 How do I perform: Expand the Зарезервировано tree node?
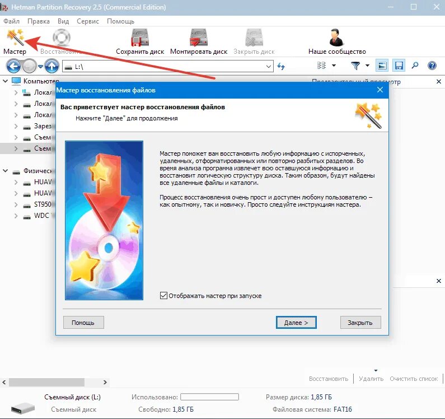[16, 126]
